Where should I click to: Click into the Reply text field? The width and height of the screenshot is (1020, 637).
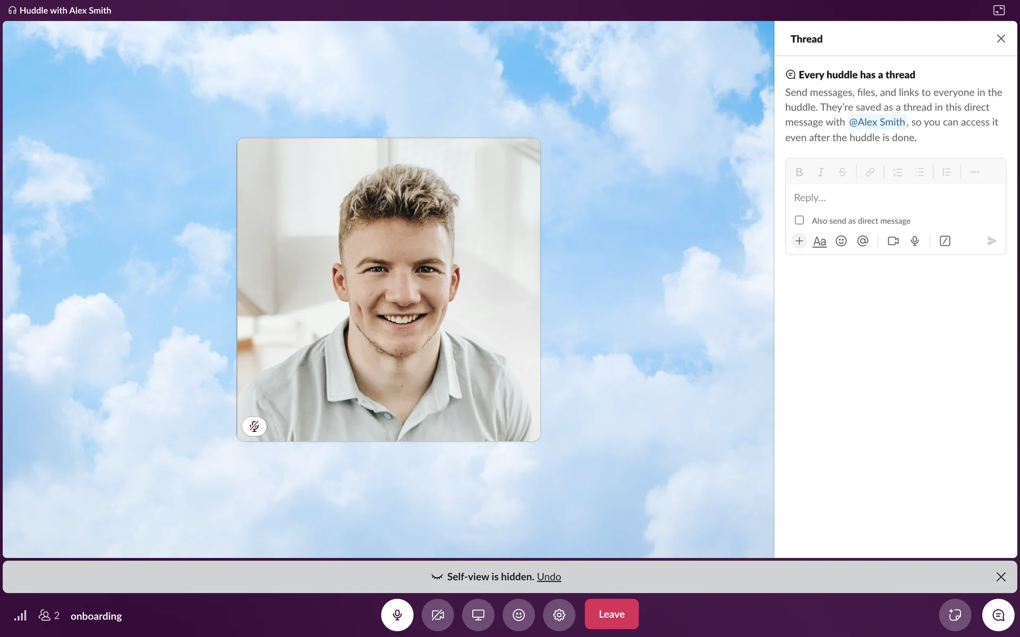(x=895, y=198)
